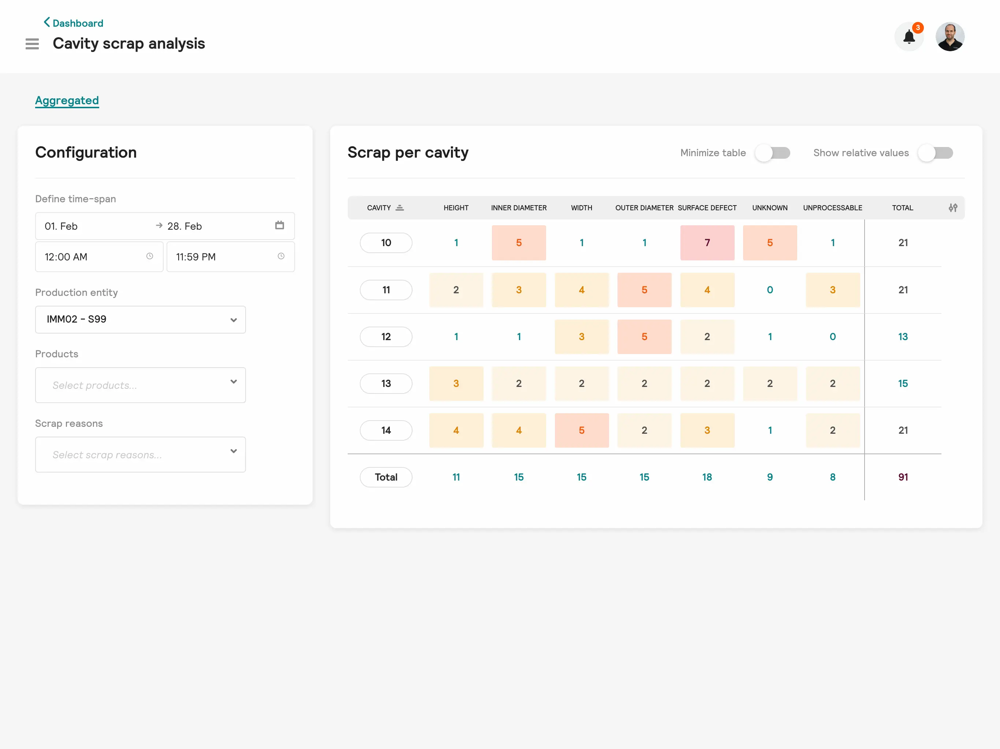Go back via the Dashboard link
Viewport: 1000px width, 749px height.
click(73, 23)
